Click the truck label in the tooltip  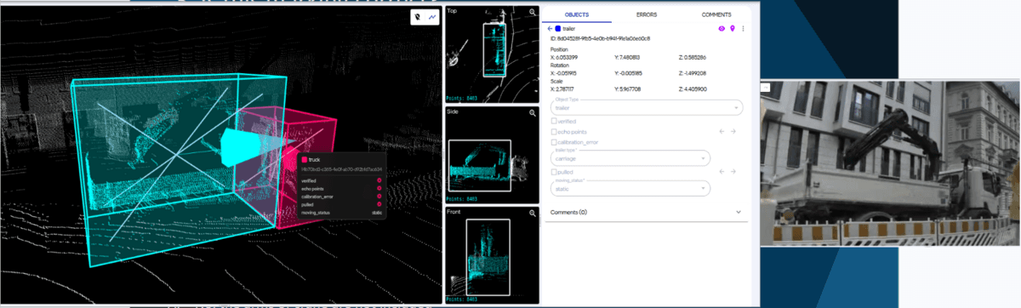[314, 159]
